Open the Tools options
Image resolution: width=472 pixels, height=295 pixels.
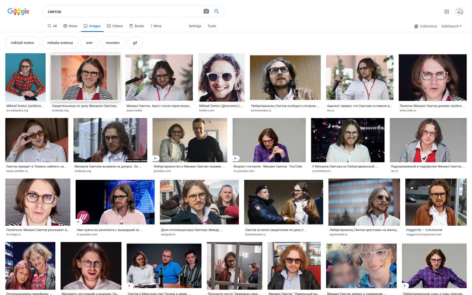point(212,26)
